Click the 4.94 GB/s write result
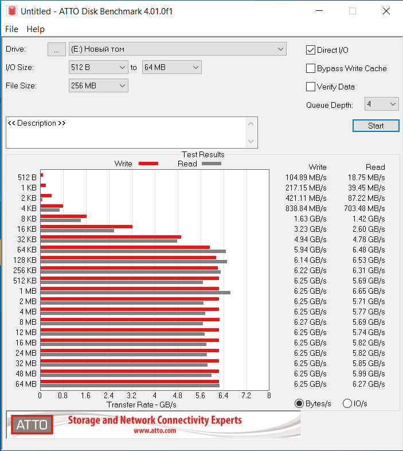This screenshot has height=451, width=403. (x=310, y=239)
